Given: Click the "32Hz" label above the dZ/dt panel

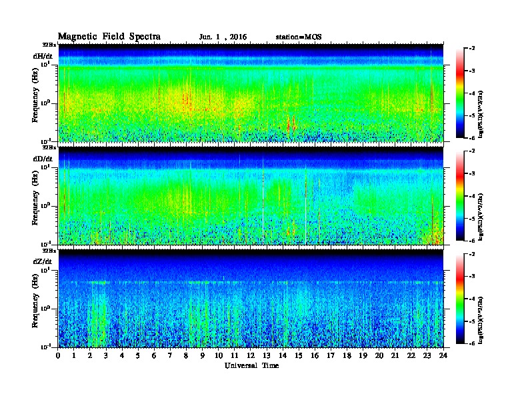Looking at the screenshot, I should (49, 251).
